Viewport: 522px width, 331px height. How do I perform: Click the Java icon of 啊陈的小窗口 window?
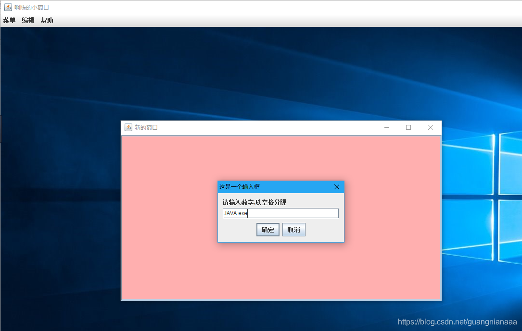tap(8, 7)
